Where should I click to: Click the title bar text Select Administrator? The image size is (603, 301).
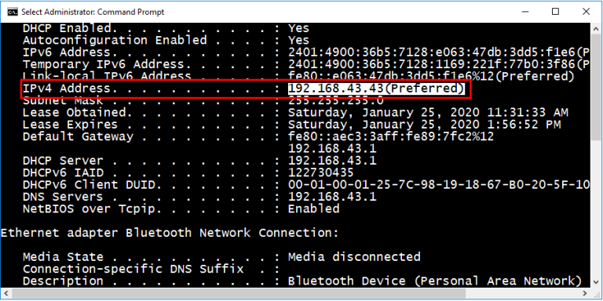tap(58, 12)
